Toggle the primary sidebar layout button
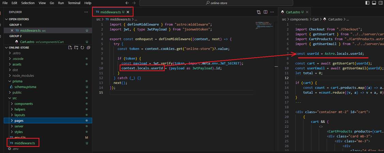The height and width of the screenshot is (153, 384). [x=367, y=3]
